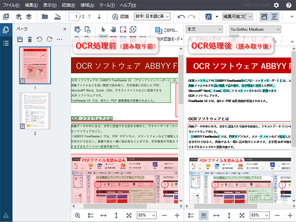Toggle the image pane view button

[x=264, y=17]
